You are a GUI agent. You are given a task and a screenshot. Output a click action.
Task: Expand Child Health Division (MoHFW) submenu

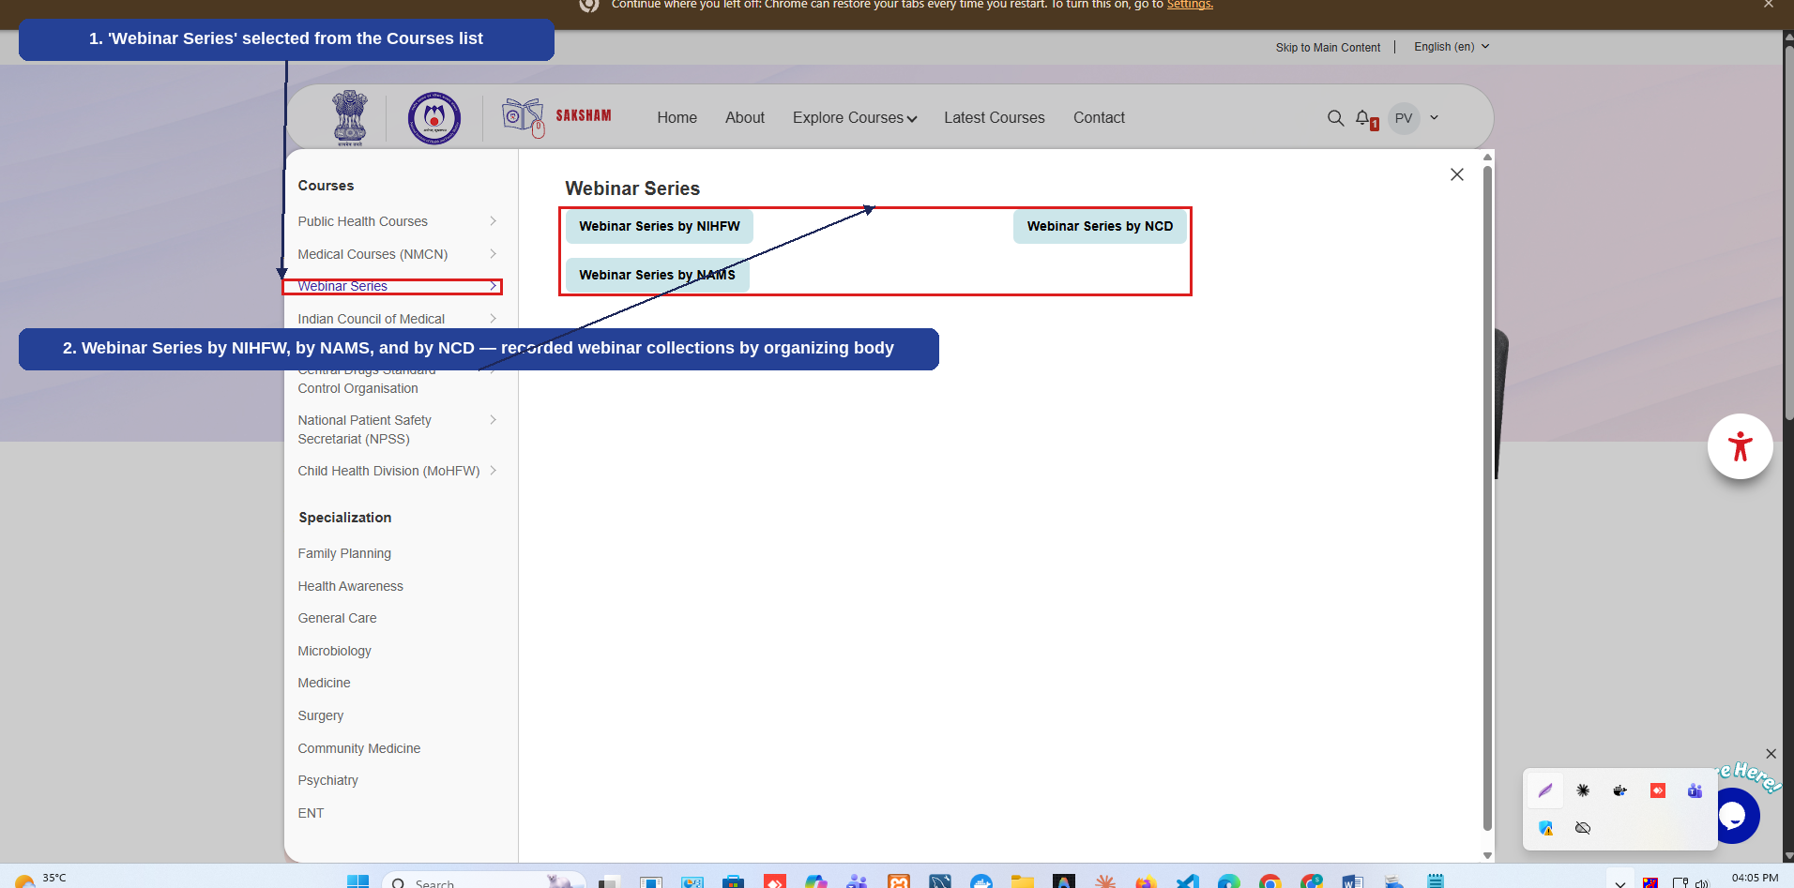click(x=493, y=471)
